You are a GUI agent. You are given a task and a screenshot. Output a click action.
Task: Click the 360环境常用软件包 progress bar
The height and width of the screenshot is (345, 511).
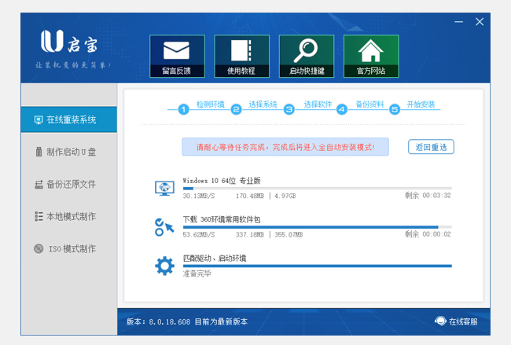click(x=318, y=227)
